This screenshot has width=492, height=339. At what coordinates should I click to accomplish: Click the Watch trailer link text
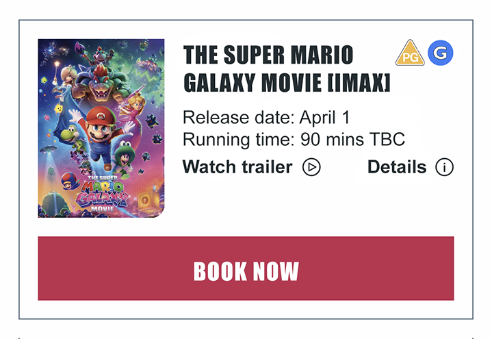pyautogui.click(x=237, y=167)
